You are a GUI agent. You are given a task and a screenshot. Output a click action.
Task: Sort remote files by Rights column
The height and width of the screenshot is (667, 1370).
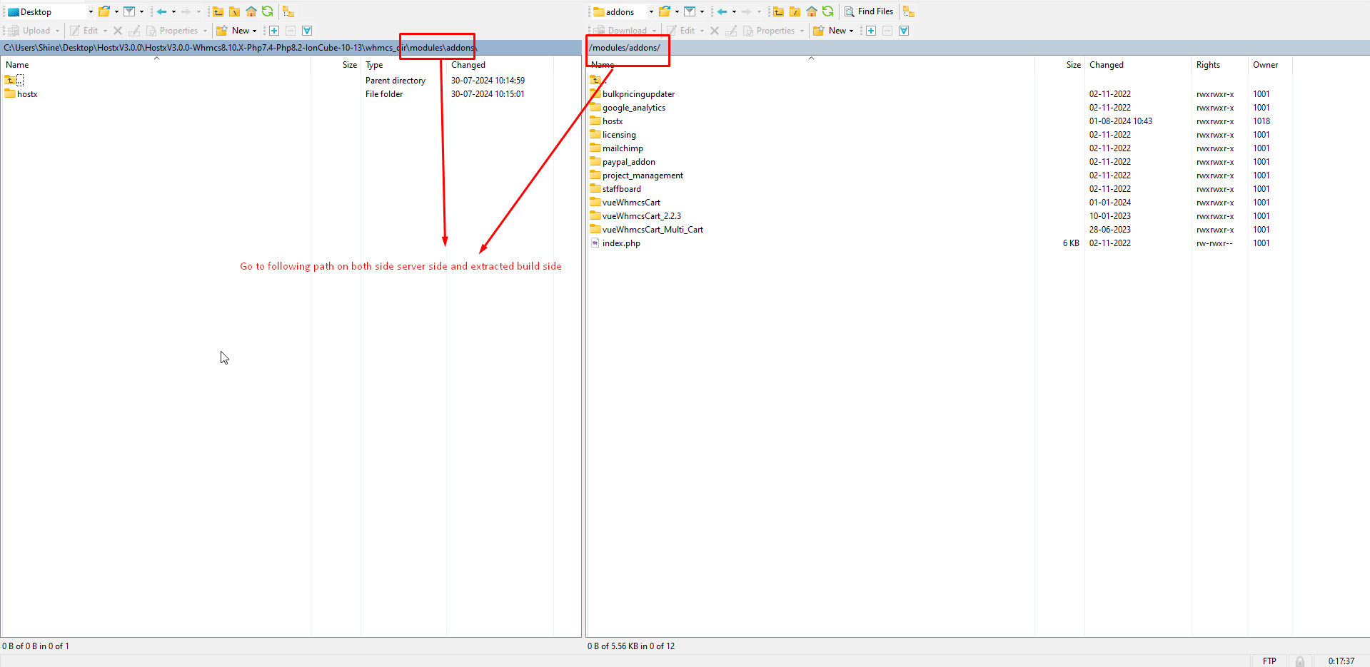1208,65
